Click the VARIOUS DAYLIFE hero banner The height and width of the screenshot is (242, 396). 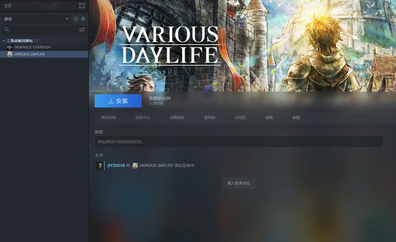point(242,46)
